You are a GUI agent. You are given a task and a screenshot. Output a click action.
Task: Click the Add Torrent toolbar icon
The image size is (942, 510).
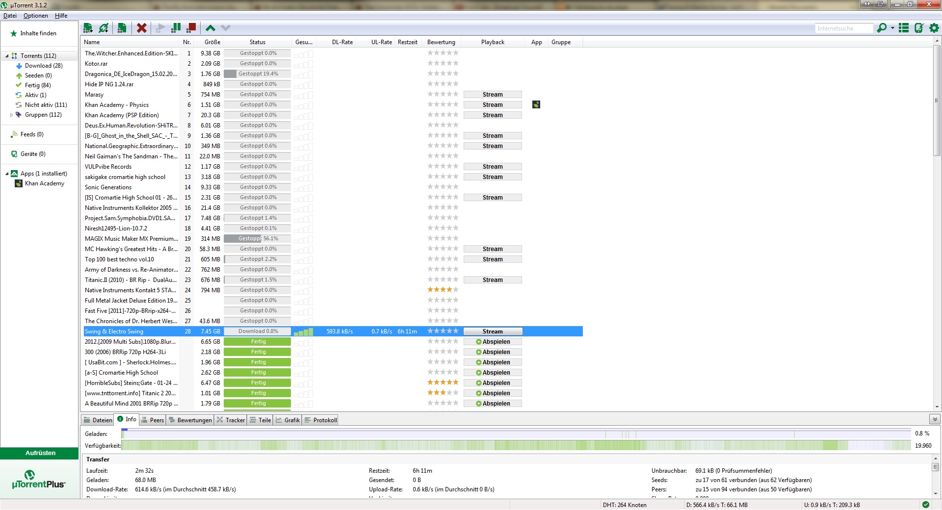click(88, 28)
